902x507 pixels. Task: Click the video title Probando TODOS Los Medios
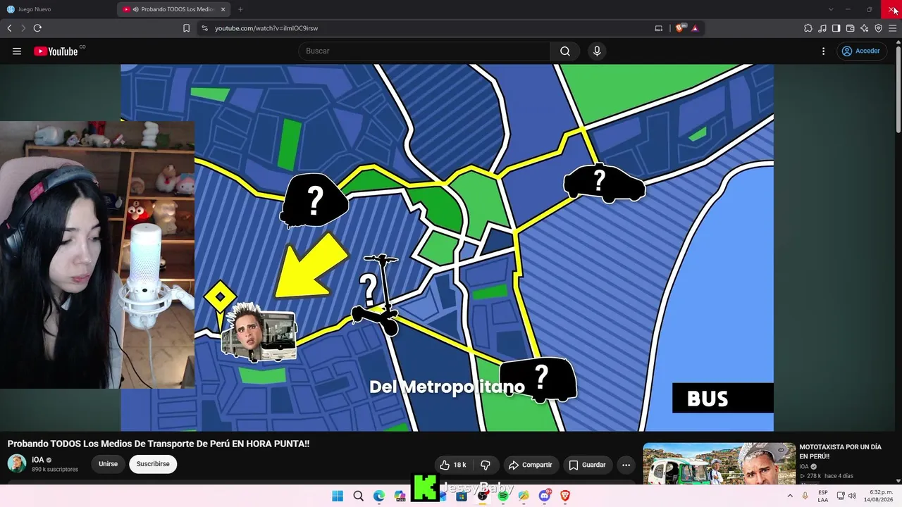(x=159, y=444)
